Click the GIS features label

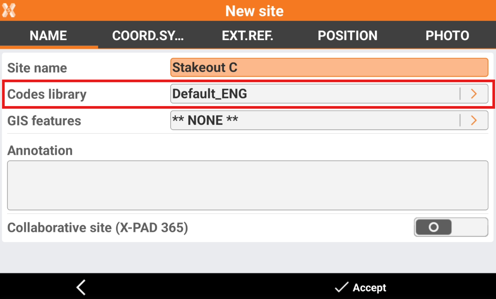tap(44, 121)
